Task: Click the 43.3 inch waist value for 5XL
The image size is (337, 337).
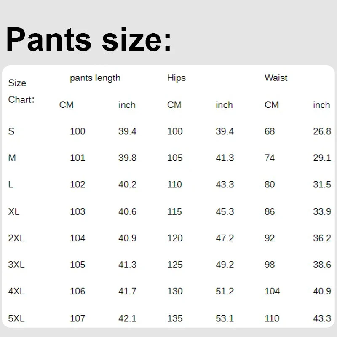Action: (322, 318)
